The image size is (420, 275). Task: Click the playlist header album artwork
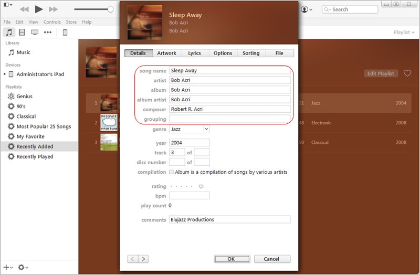[x=101, y=62]
